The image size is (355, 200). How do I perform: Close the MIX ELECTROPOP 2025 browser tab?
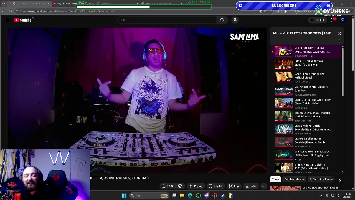pyautogui.click(x=49, y=4)
